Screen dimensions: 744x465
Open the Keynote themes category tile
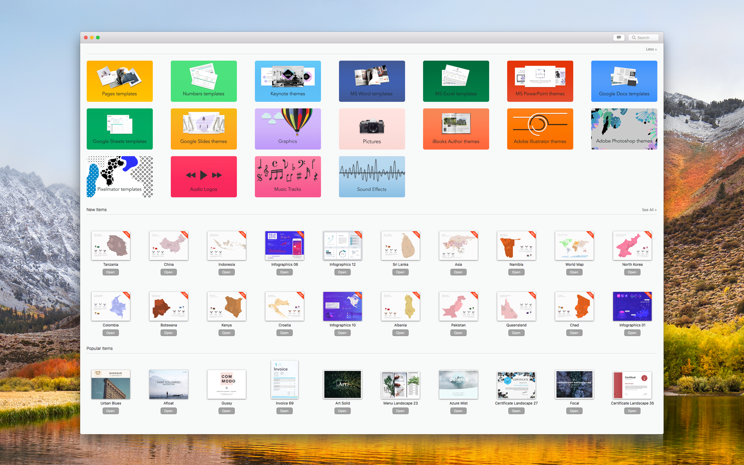pyautogui.click(x=288, y=81)
